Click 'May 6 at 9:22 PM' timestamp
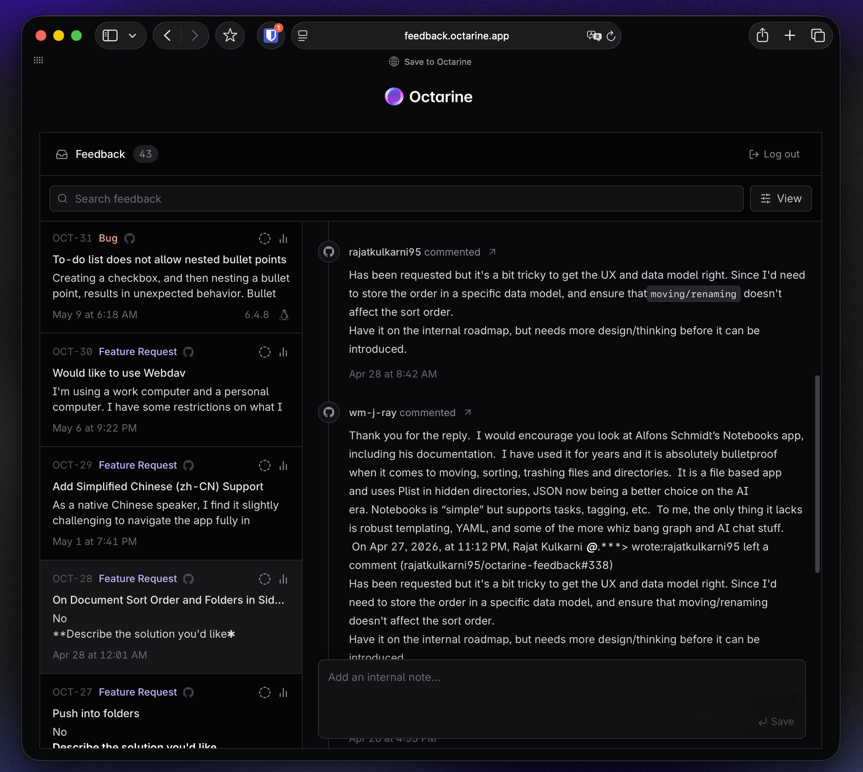The width and height of the screenshot is (863, 772). (x=95, y=428)
